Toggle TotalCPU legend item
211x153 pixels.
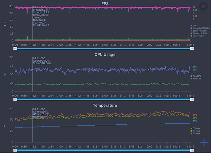point(197,78)
